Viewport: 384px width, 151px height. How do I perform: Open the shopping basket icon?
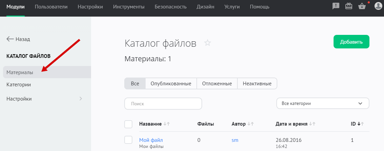(362, 6)
